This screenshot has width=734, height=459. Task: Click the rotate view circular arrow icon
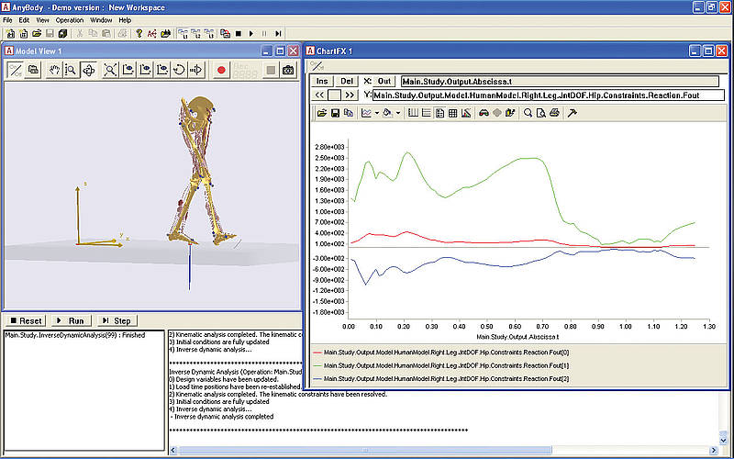click(x=179, y=71)
